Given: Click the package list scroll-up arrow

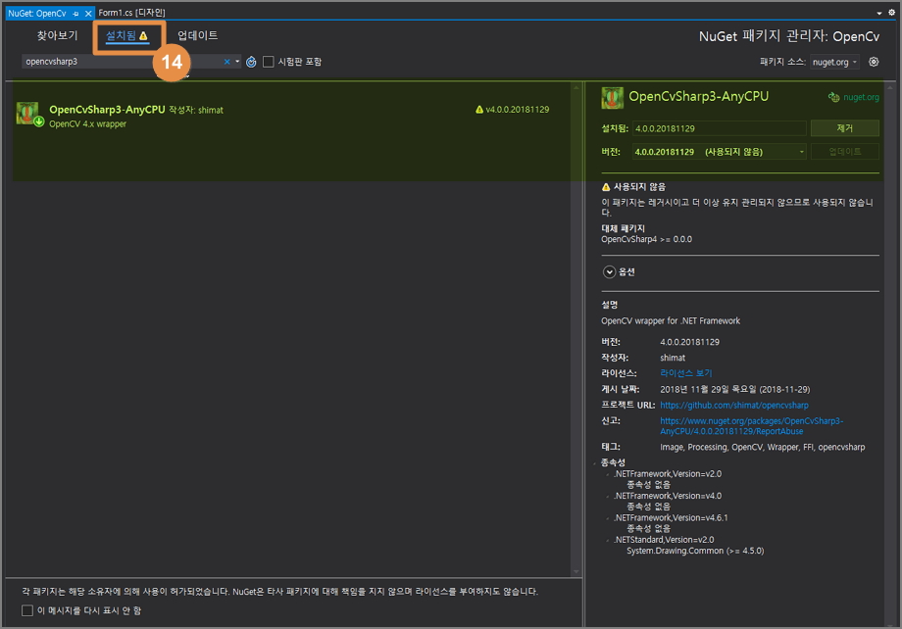Looking at the screenshot, I should coord(576,87).
